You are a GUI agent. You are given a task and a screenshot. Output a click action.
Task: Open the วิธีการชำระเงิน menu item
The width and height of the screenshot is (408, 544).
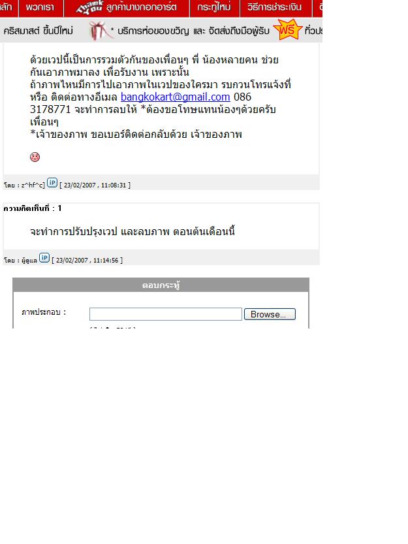275,8
